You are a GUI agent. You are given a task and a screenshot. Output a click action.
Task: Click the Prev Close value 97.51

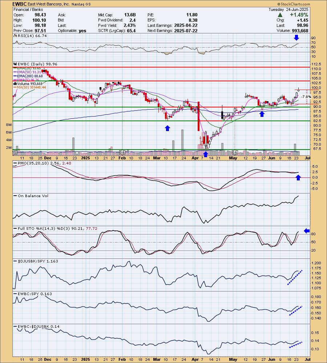tap(40, 30)
